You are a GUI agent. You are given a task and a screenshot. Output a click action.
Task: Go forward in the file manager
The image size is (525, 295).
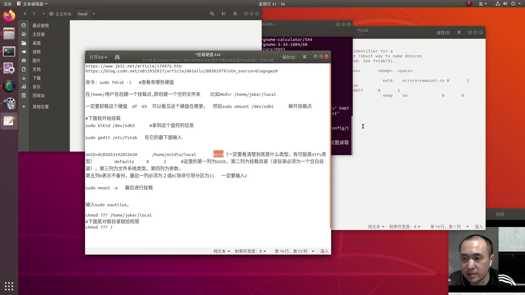click(34, 14)
